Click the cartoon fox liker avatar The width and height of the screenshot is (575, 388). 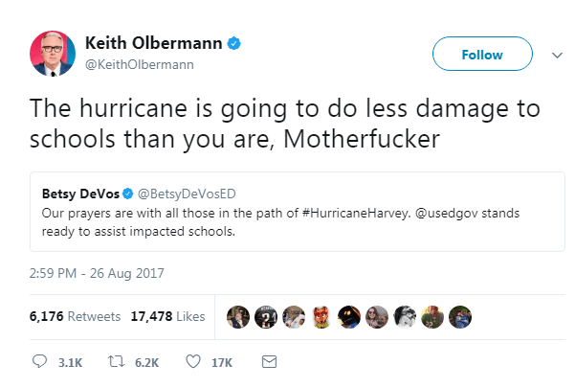(321, 316)
